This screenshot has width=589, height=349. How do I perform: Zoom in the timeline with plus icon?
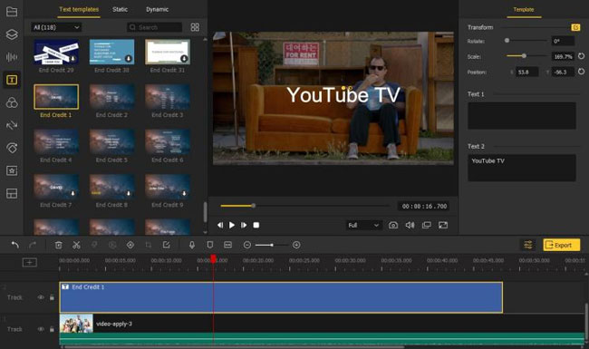coord(296,245)
